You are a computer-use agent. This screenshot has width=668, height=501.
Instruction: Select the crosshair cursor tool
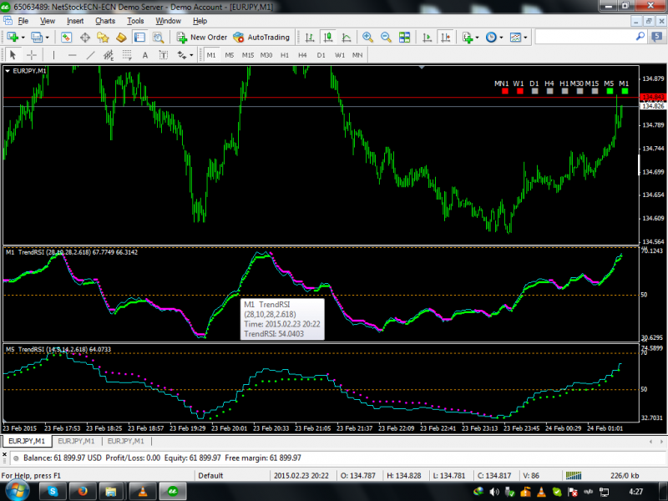point(32,55)
